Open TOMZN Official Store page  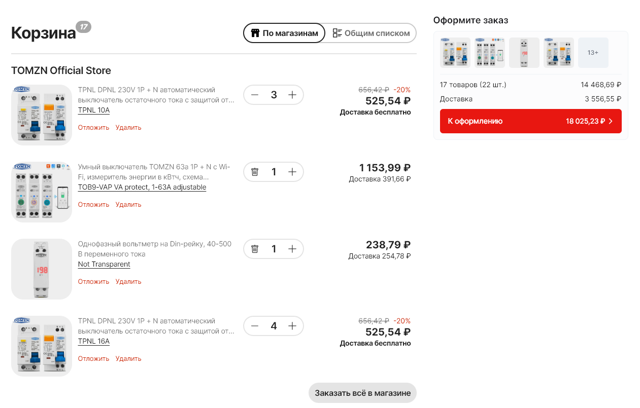tap(61, 70)
